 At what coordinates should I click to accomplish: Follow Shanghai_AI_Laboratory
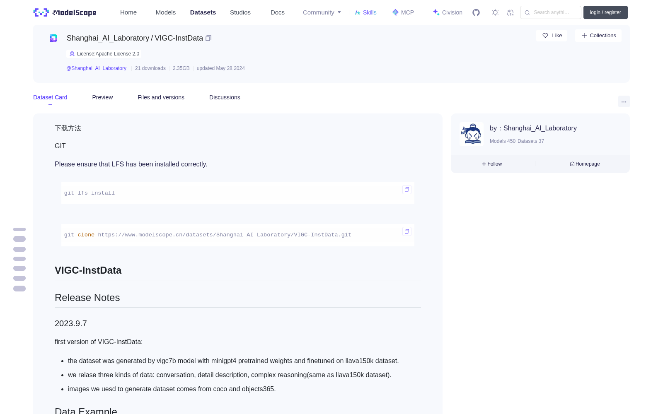pyautogui.click(x=492, y=164)
